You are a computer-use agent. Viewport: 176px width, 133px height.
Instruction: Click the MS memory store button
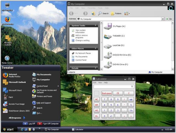(x=97, y=110)
